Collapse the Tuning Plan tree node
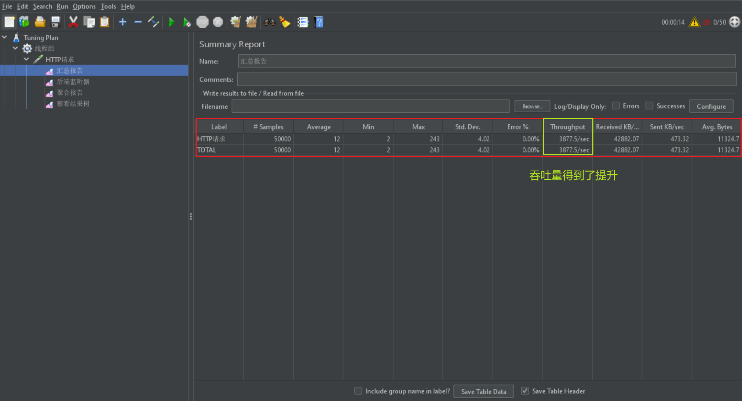742x401 pixels. [x=5, y=37]
